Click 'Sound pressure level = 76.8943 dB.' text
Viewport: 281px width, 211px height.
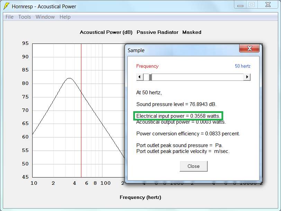[x=176, y=104]
